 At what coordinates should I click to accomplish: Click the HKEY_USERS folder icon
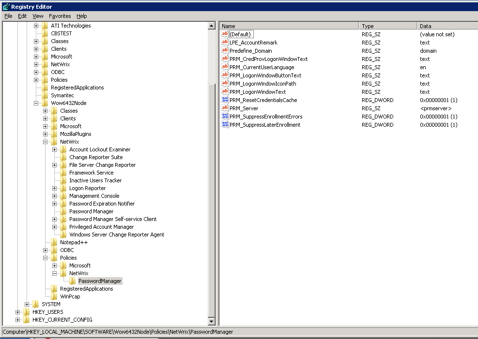(26, 312)
